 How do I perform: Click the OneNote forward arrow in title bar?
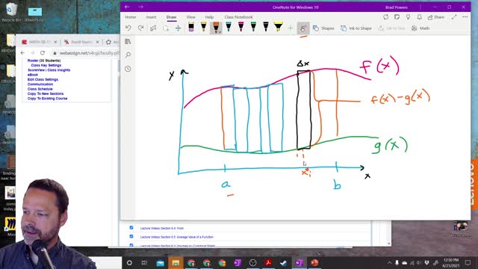[140, 7]
